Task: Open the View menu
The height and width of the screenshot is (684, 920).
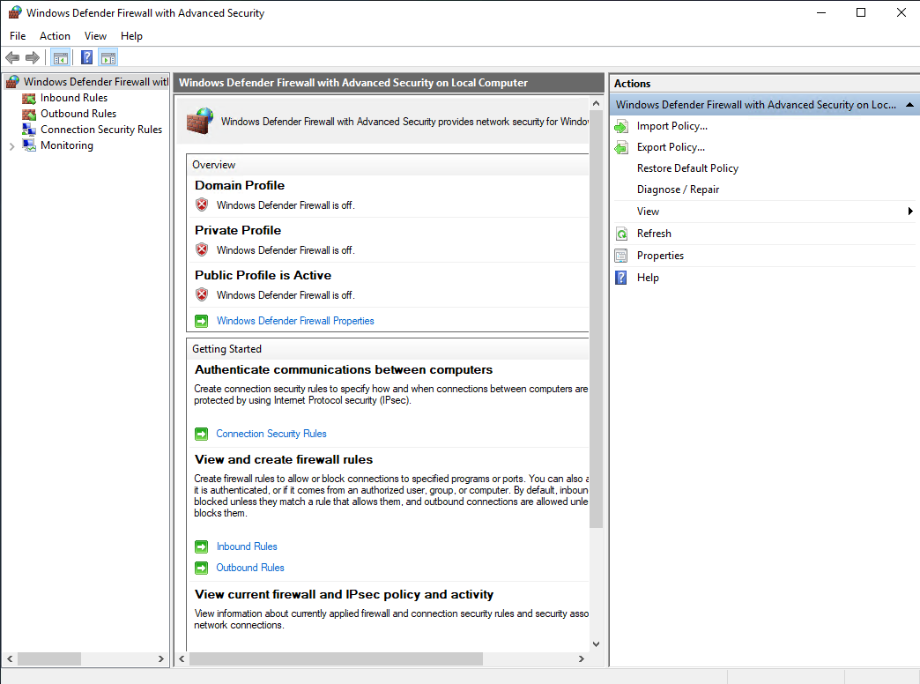Action: 94,36
